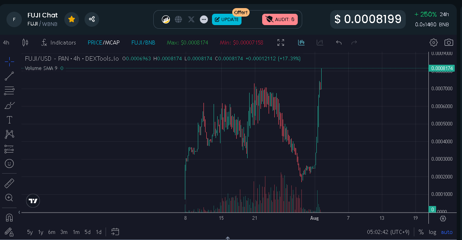Click the TradingView logo on chart
Image resolution: width=462 pixels, height=240 pixels.
(33, 201)
